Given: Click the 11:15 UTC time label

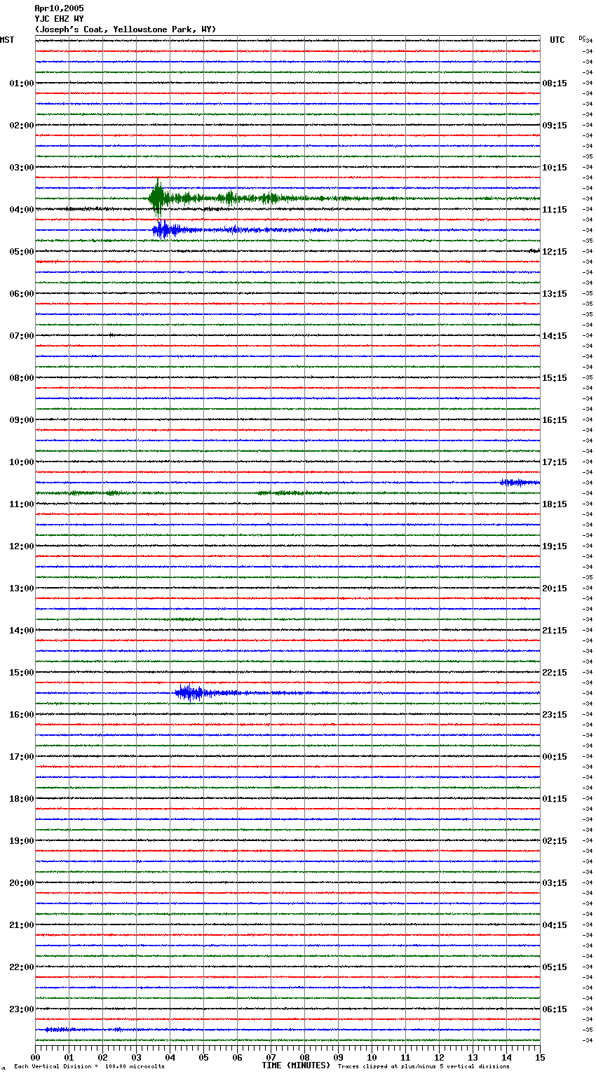Looking at the screenshot, I should pos(555,210).
